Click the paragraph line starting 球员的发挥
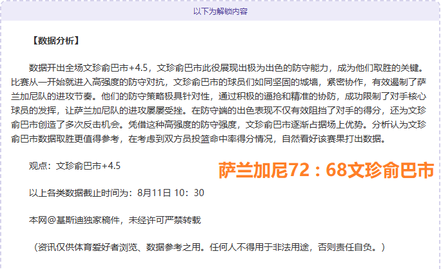Screen dimensions: 441x269 (x=219, y=110)
